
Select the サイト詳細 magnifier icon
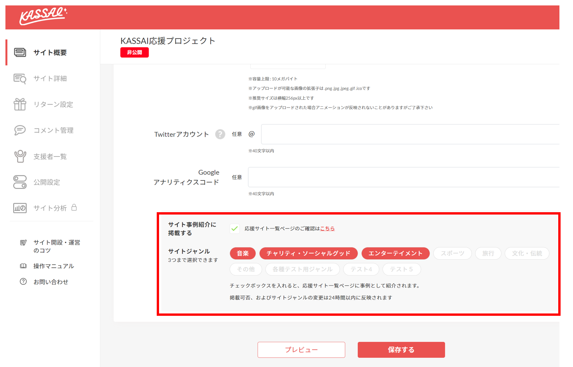[x=20, y=78]
